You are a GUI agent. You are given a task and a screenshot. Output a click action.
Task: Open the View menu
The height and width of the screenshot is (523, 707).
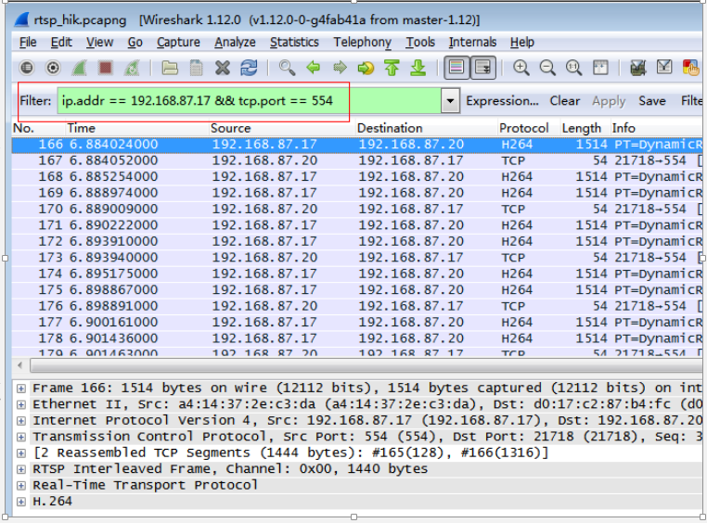(x=99, y=43)
